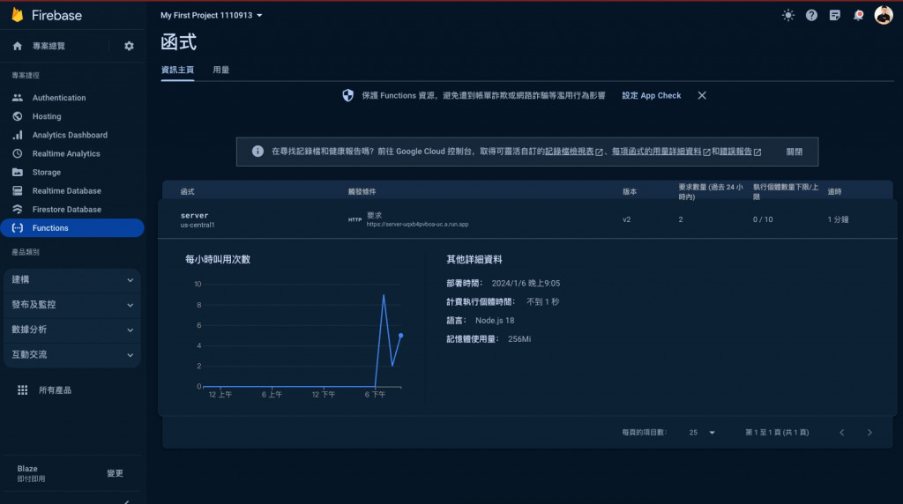Click 關閉 on log notice
Viewport: 903px width, 504px height.
click(x=795, y=152)
